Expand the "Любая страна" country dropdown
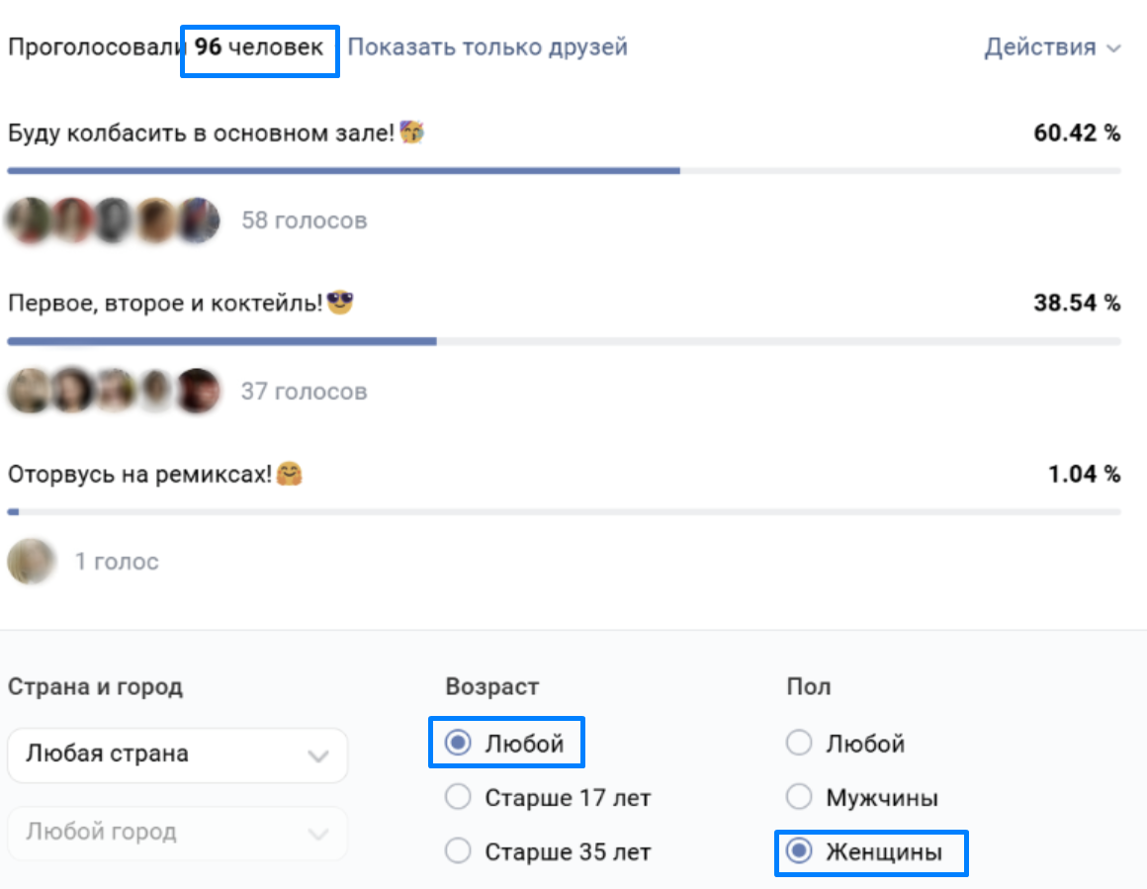 pos(177,755)
